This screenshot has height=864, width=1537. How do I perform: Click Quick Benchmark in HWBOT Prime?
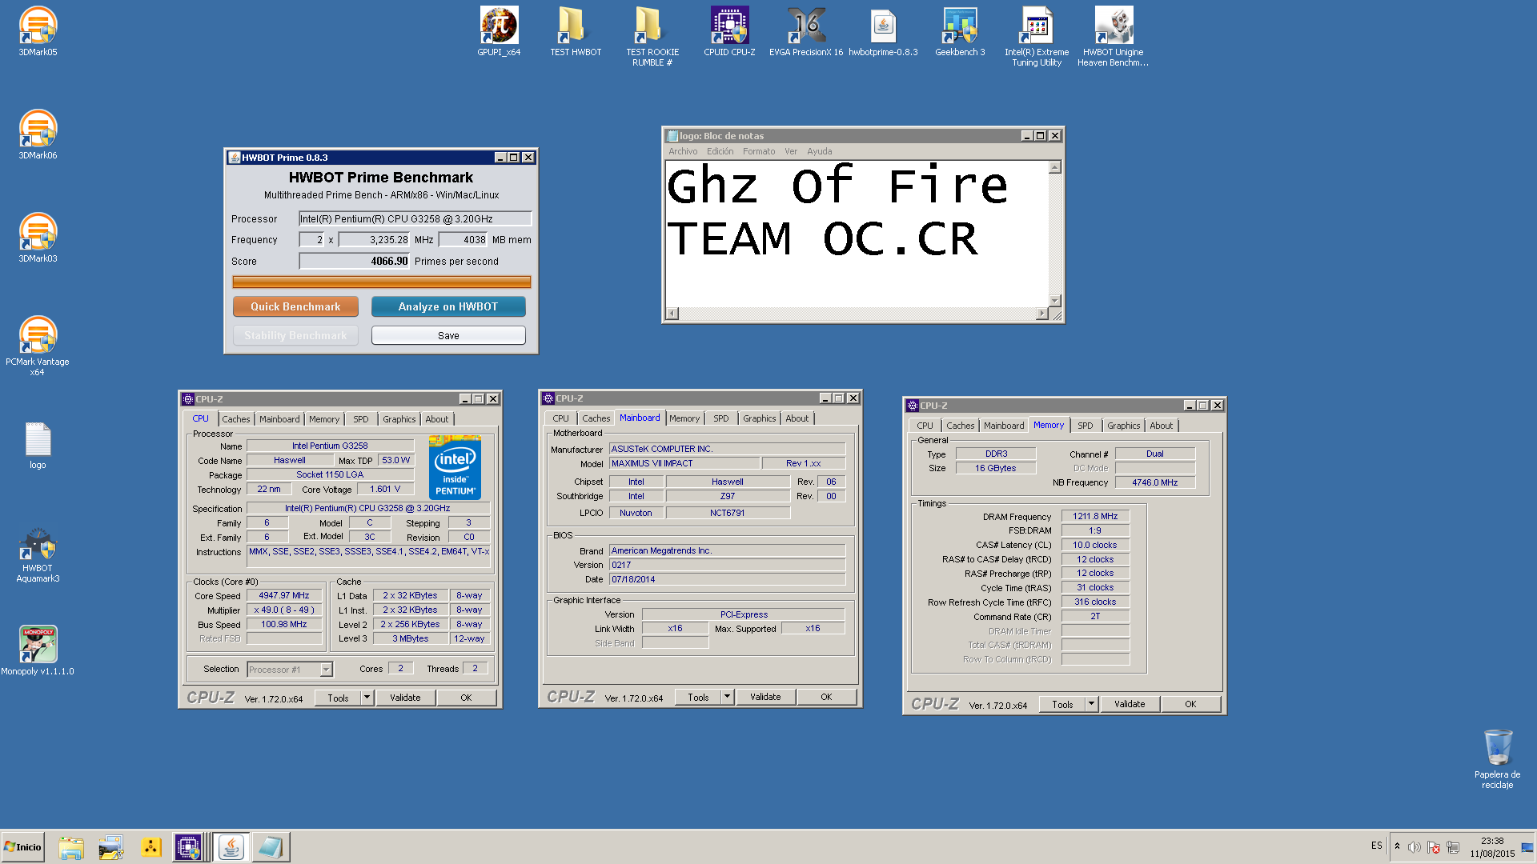click(x=295, y=306)
